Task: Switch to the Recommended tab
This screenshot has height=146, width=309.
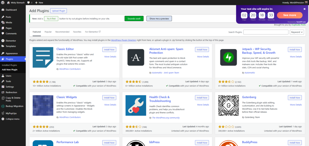Action: 62,32
